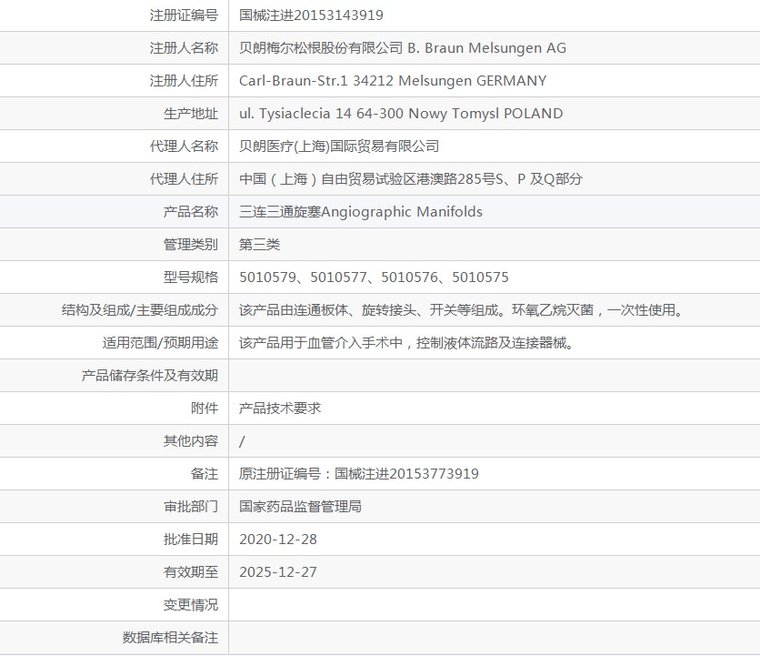The image size is (760, 656).
Task: Select intended use text about 血管介入手术
Action: tap(406, 342)
